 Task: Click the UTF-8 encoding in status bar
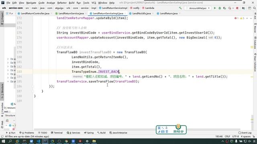click(x=236, y=136)
